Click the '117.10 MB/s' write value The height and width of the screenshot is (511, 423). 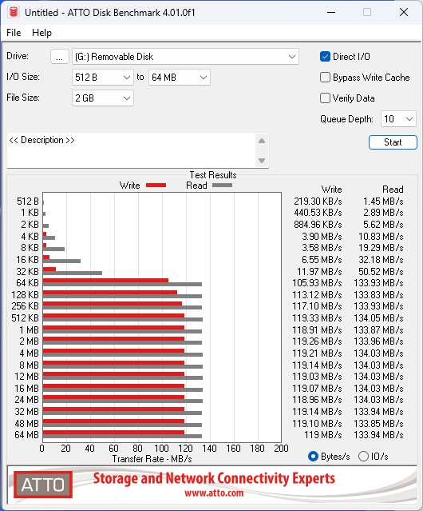coord(317,306)
